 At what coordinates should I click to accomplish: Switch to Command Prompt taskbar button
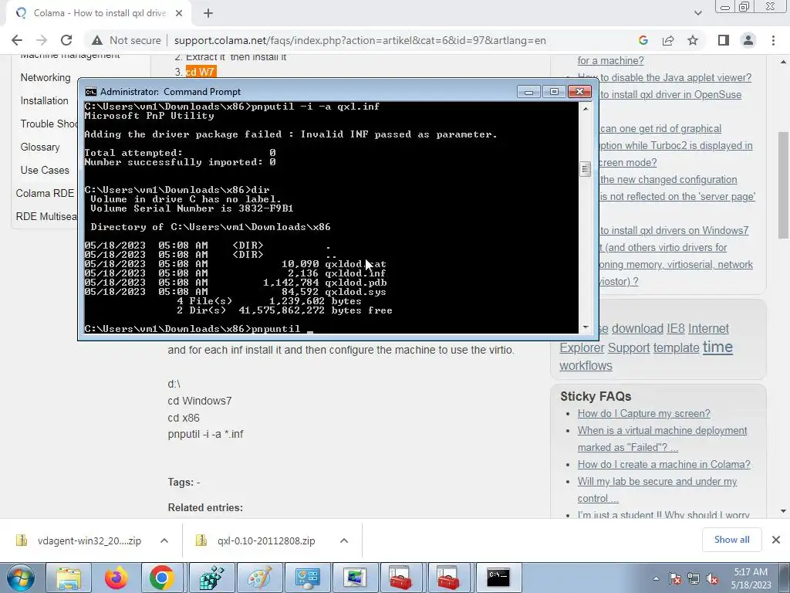click(498, 578)
